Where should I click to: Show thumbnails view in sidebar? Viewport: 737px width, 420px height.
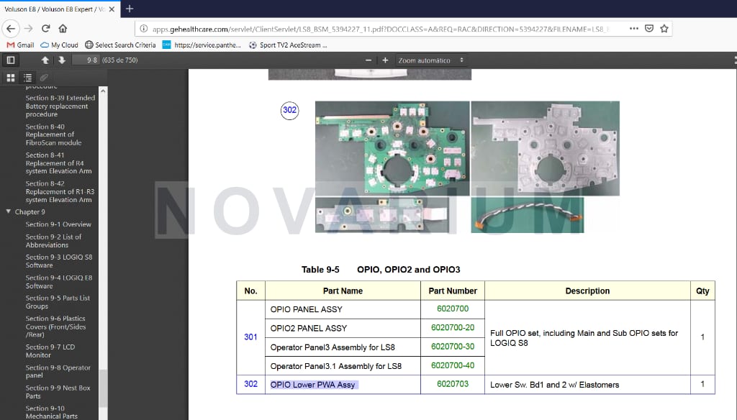point(11,78)
